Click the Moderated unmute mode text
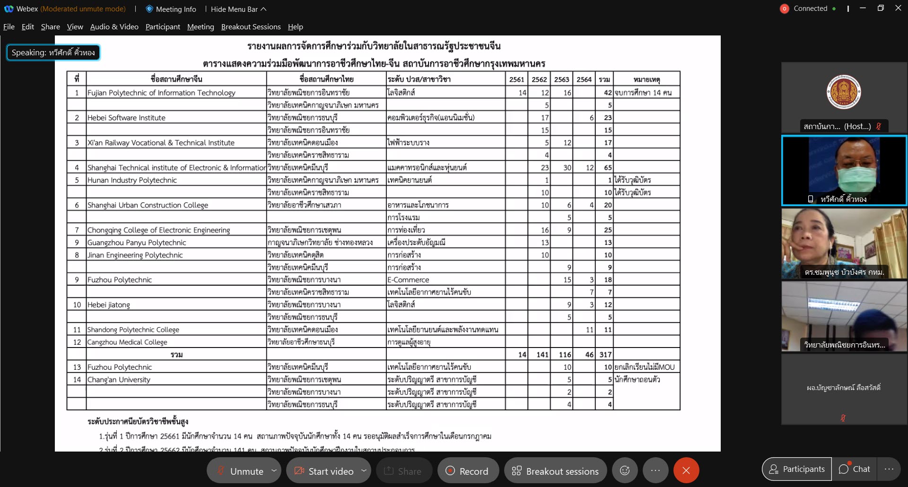 [83, 9]
